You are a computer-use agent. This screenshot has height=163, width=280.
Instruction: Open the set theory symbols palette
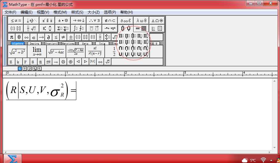[110, 21]
